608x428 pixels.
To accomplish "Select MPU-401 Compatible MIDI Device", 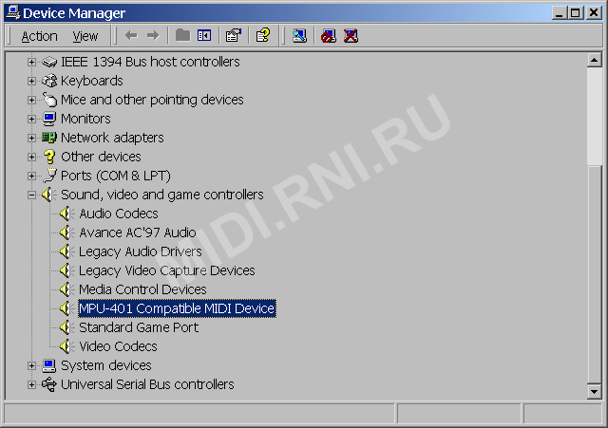I will [178, 308].
